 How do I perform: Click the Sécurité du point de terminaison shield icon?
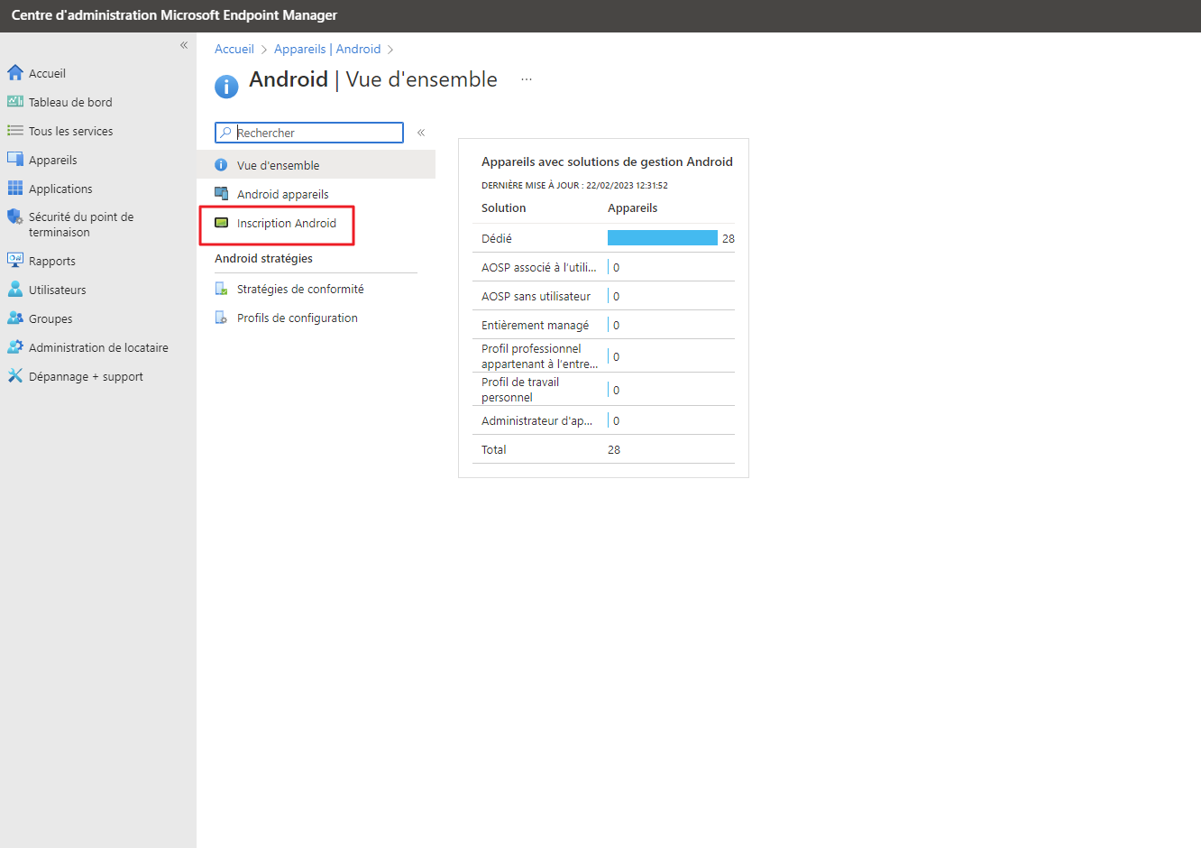(15, 217)
